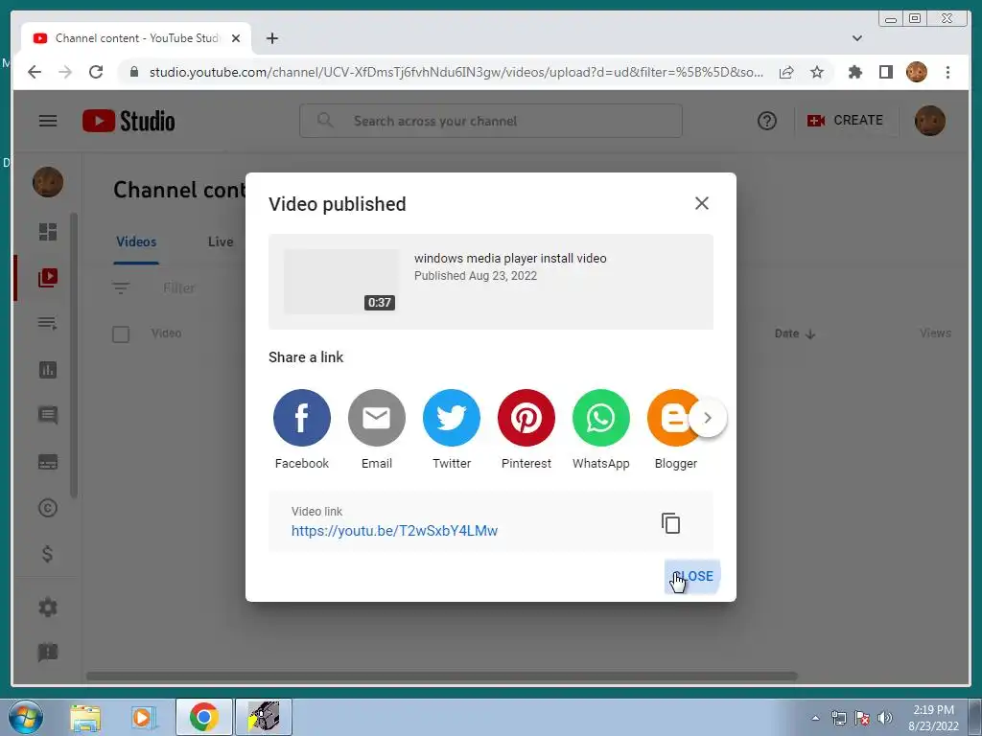Click the horizontal page scrollbar

(x=441, y=676)
